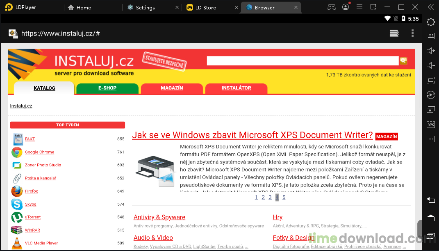Toggle fullscreen mode sidebar icon
The height and width of the screenshot is (251, 439).
[x=431, y=80]
